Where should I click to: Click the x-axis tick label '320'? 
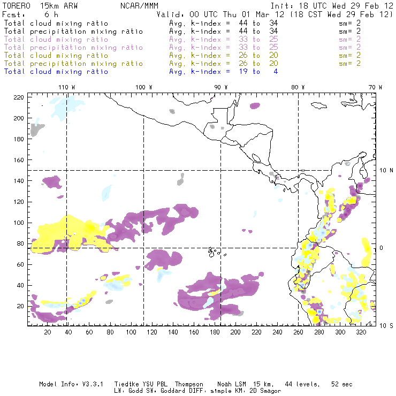(x=361, y=332)
